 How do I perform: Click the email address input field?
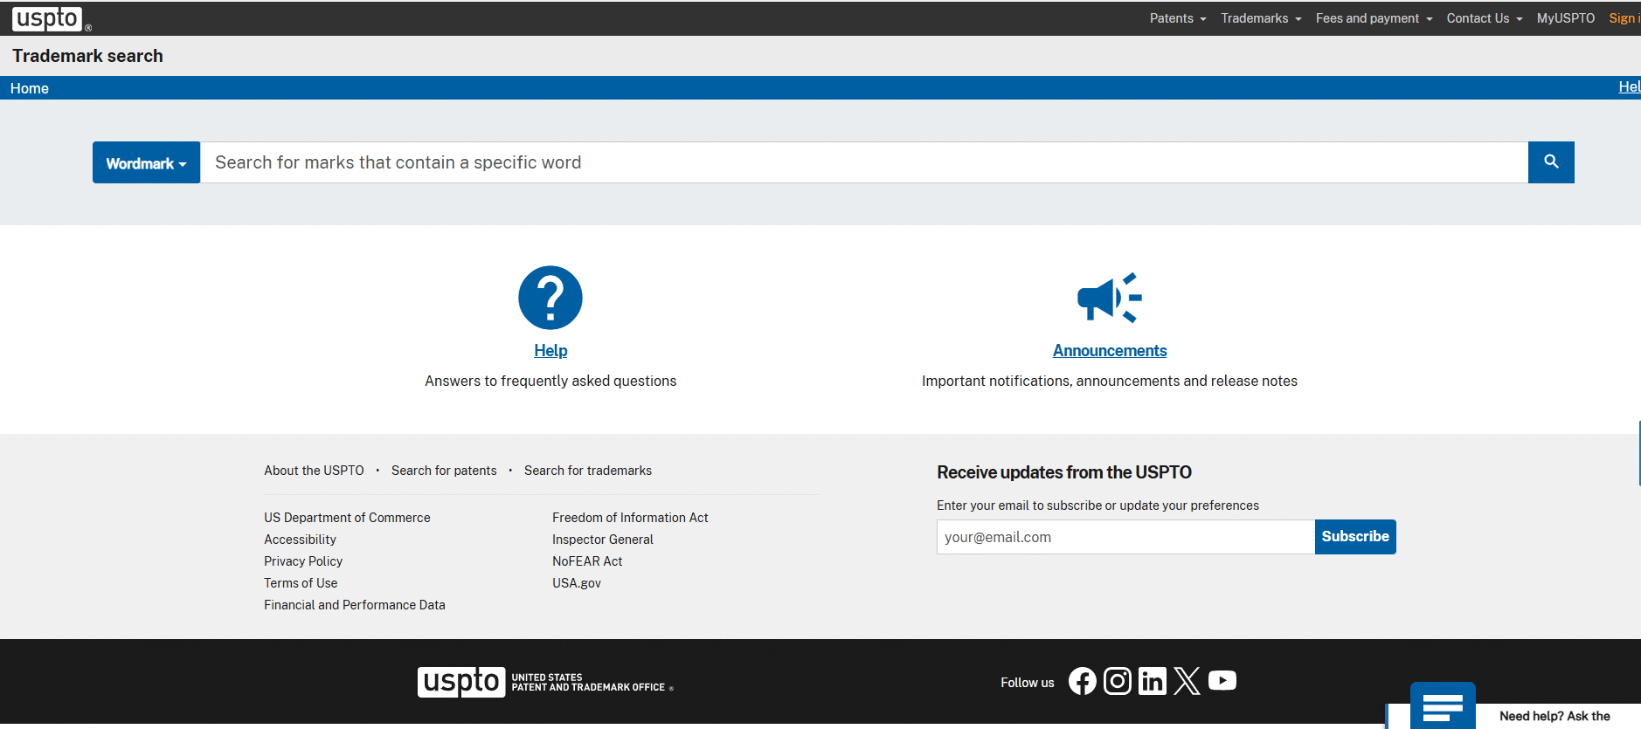pyautogui.click(x=1125, y=537)
